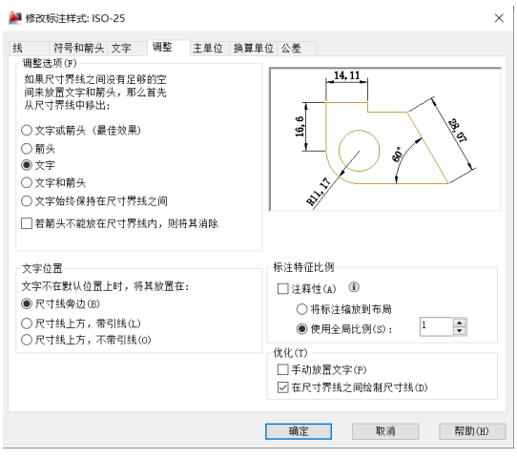The image size is (517, 459).
Task: Click the 确定 button
Action: coord(299,431)
